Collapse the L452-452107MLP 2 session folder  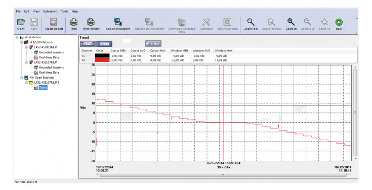(x=26, y=83)
